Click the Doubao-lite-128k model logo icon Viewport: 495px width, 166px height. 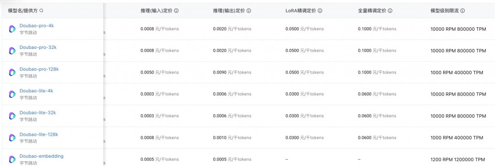coord(12,138)
